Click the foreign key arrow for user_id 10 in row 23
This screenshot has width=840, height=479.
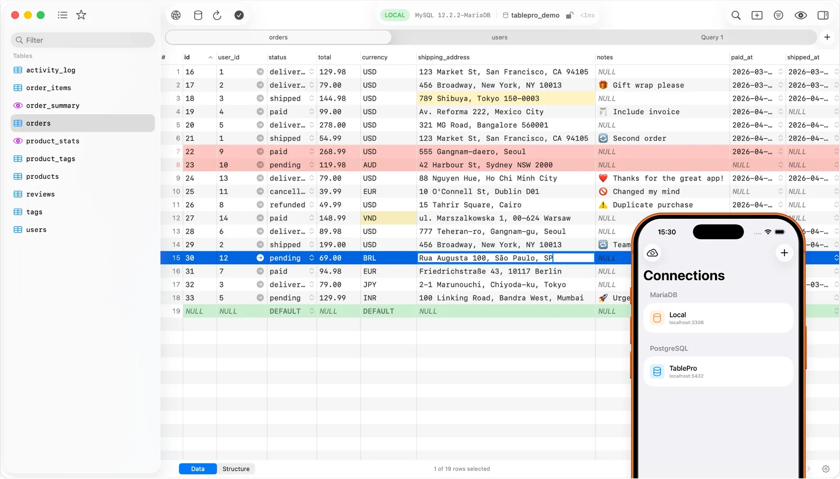point(260,165)
